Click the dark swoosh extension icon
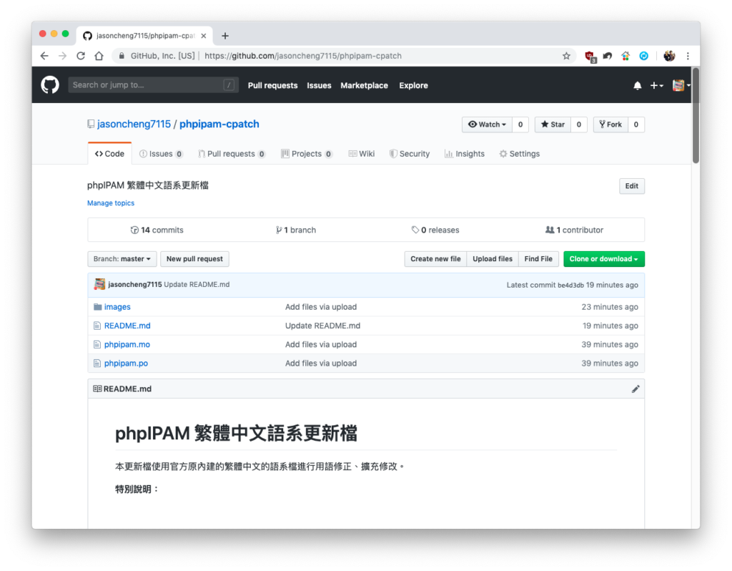Screen dimensions: 732x571 608,56
